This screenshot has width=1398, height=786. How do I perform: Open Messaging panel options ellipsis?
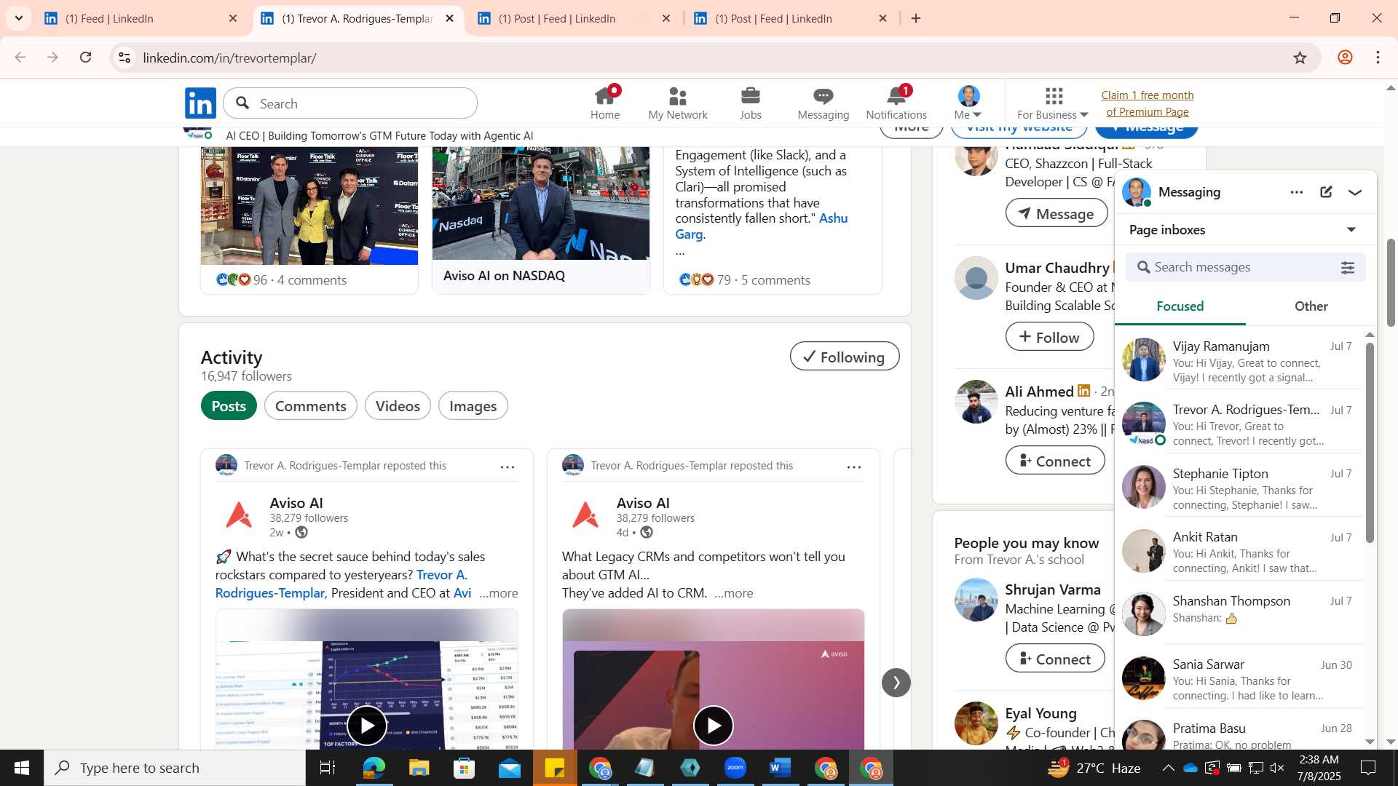1297,192
